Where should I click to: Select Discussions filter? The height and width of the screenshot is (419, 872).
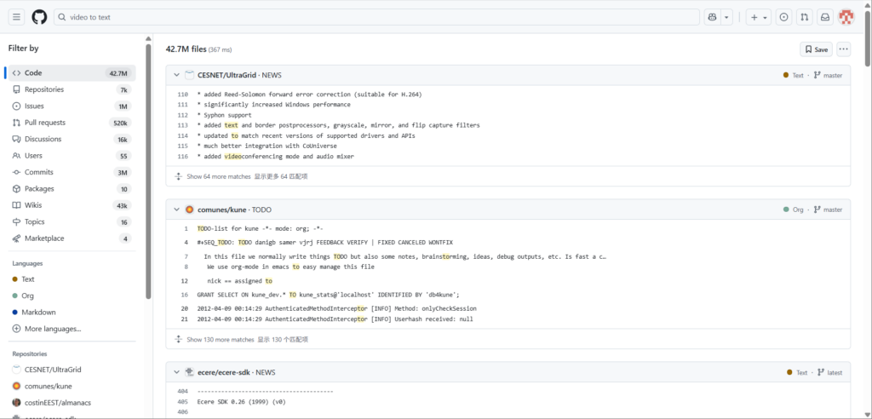pyautogui.click(x=72, y=139)
